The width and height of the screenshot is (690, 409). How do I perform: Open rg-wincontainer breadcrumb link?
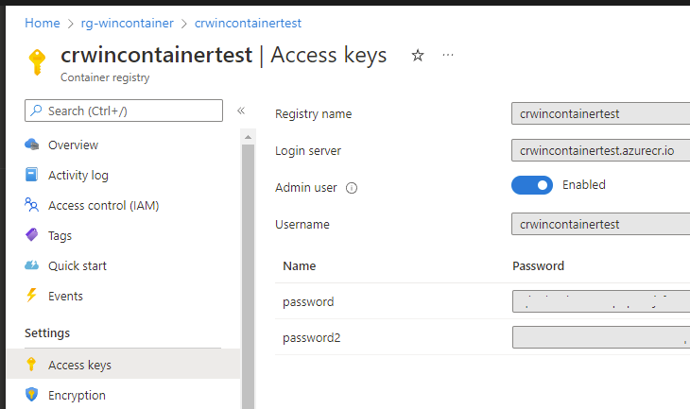[128, 23]
